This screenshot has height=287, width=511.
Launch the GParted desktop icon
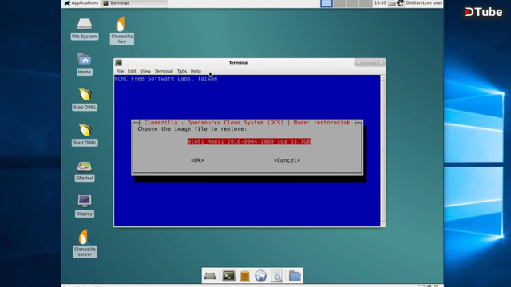pyautogui.click(x=85, y=171)
